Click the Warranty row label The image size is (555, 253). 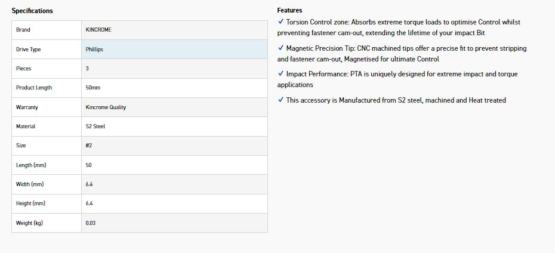point(27,107)
